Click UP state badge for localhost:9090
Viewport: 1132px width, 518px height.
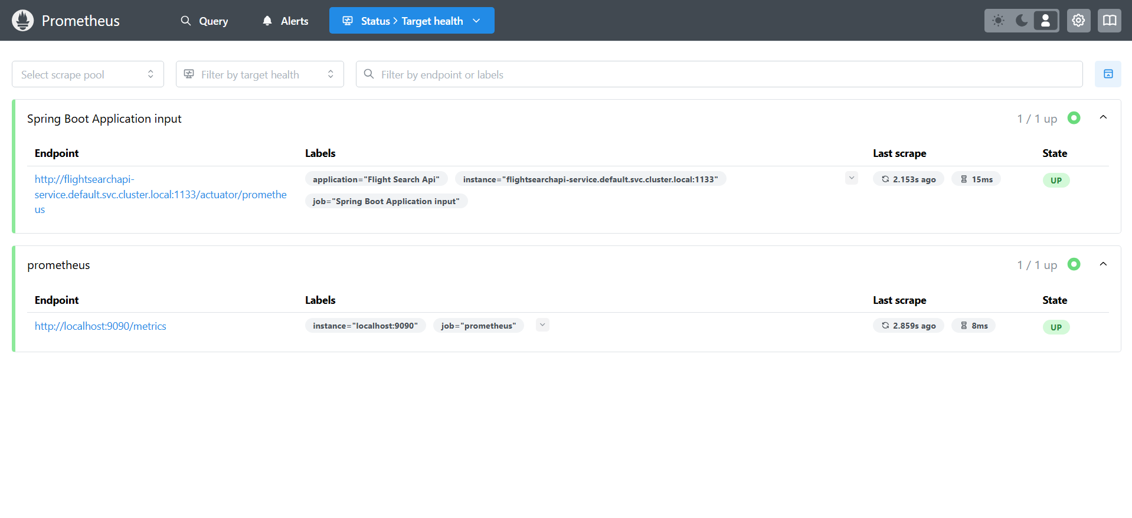[1056, 327]
